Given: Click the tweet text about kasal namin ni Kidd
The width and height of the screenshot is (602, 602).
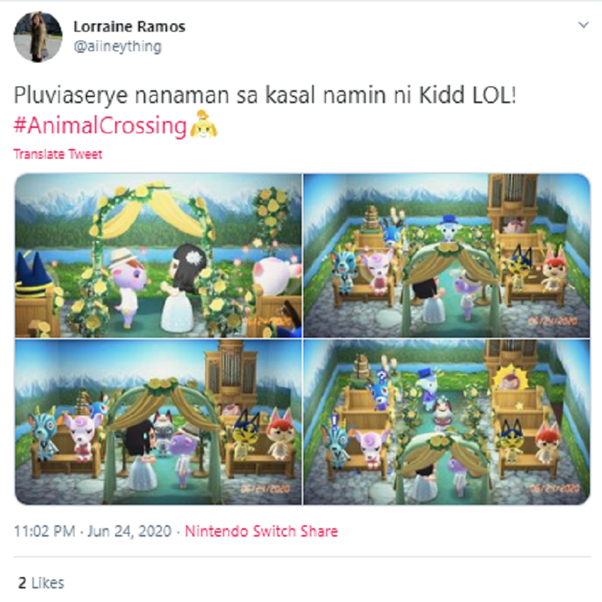Looking at the screenshot, I should point(265,95).
